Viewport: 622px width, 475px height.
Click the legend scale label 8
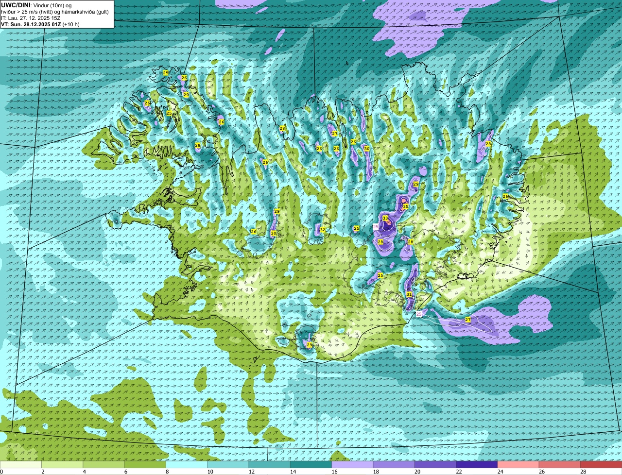(167, 472)
